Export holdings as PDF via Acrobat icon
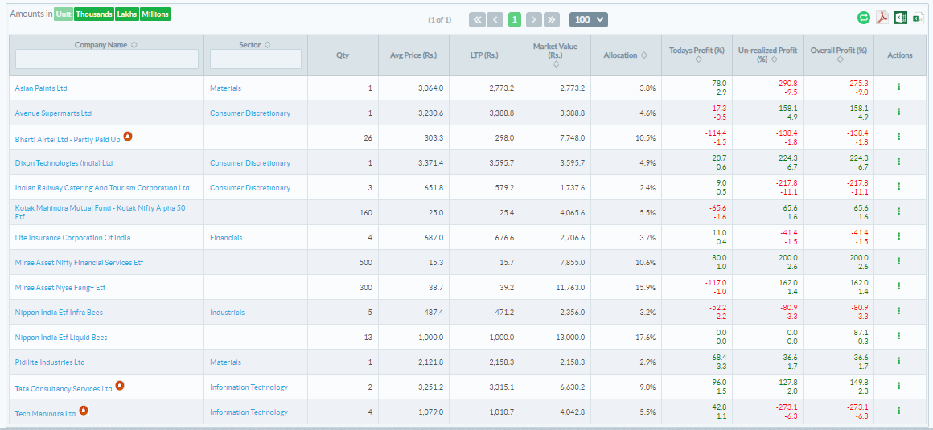The image size is (933, 430). click(x=882, y=18)
